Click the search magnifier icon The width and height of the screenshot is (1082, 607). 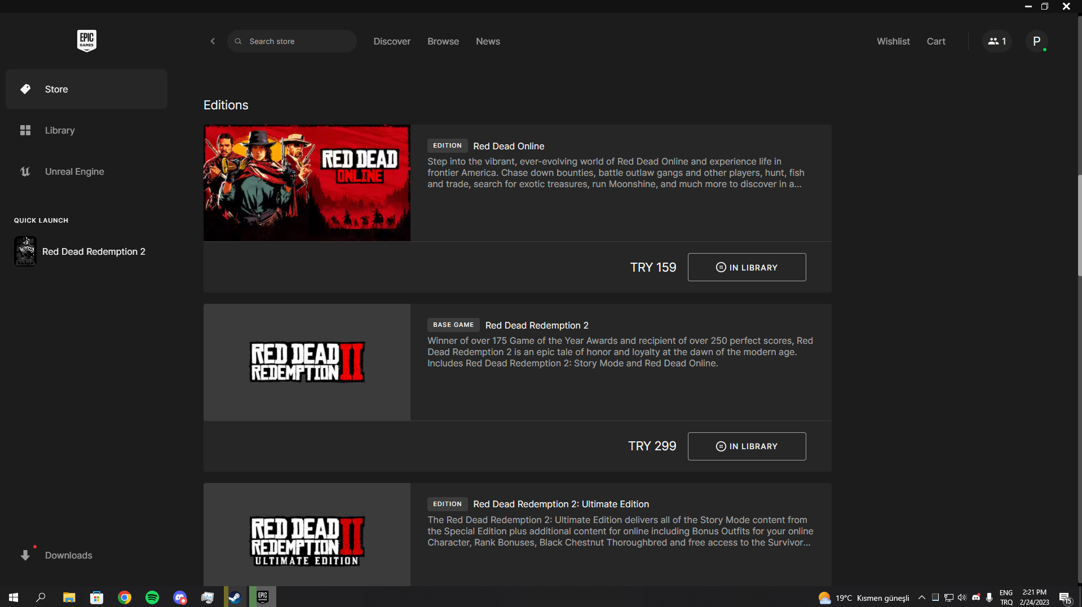tap(238, 41)
